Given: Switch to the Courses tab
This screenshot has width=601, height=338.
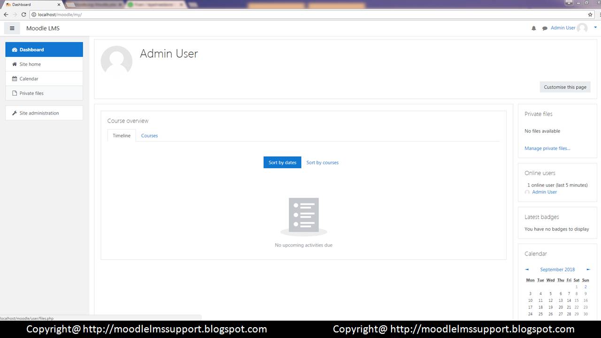Looking at the screenshot, I should point(149,135).
